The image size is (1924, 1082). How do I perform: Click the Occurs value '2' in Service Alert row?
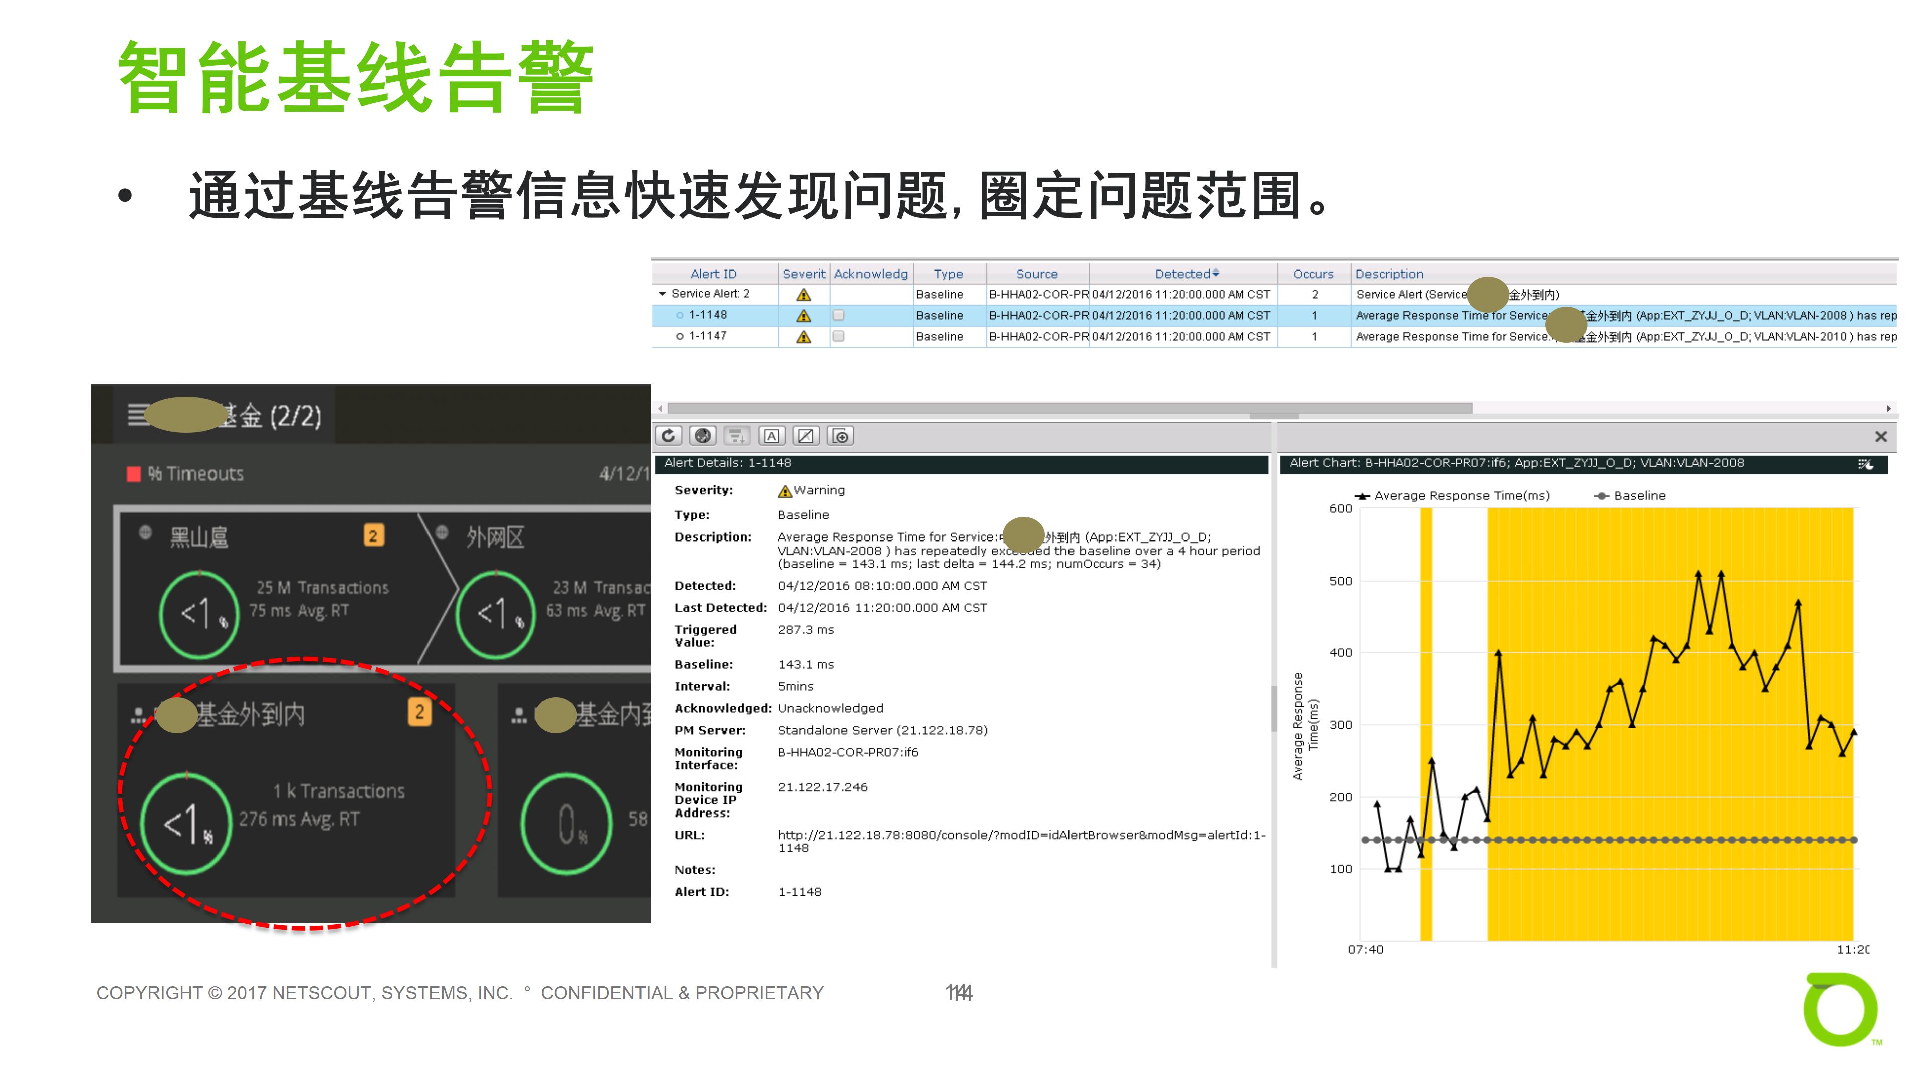[1315, 294]
